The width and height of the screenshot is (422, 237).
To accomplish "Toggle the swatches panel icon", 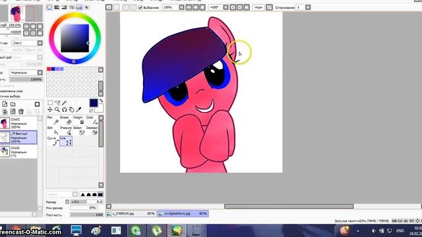I will pos(79,7).
